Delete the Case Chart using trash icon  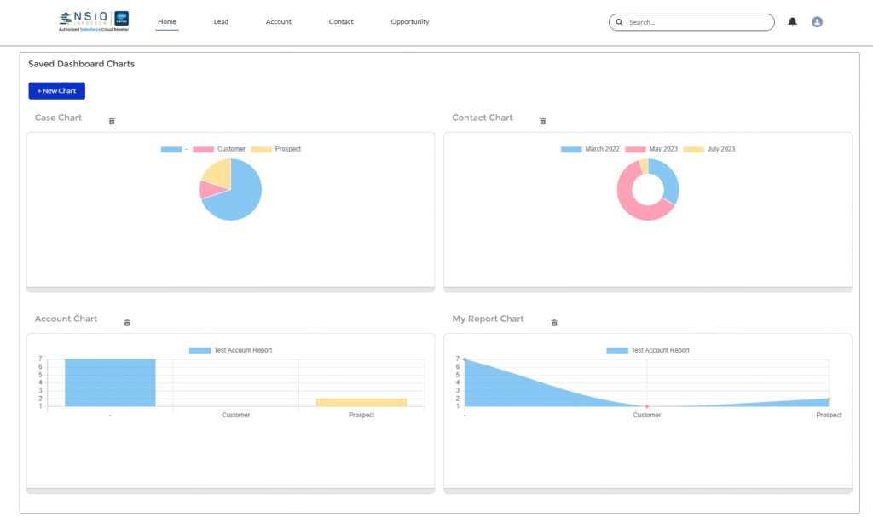[112, 121]
